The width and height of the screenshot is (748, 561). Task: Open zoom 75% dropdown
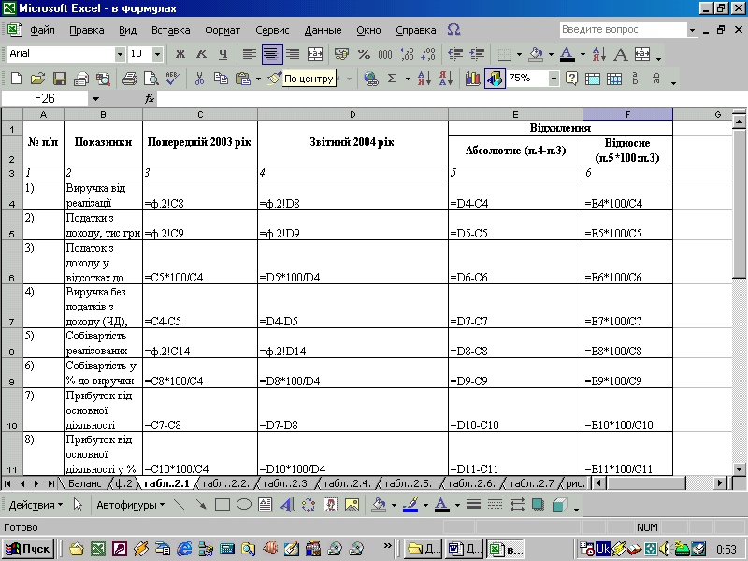pyautogui.click(x=554, y=79)
